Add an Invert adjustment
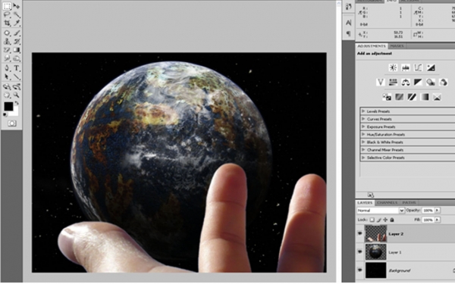 coord(387,97)
